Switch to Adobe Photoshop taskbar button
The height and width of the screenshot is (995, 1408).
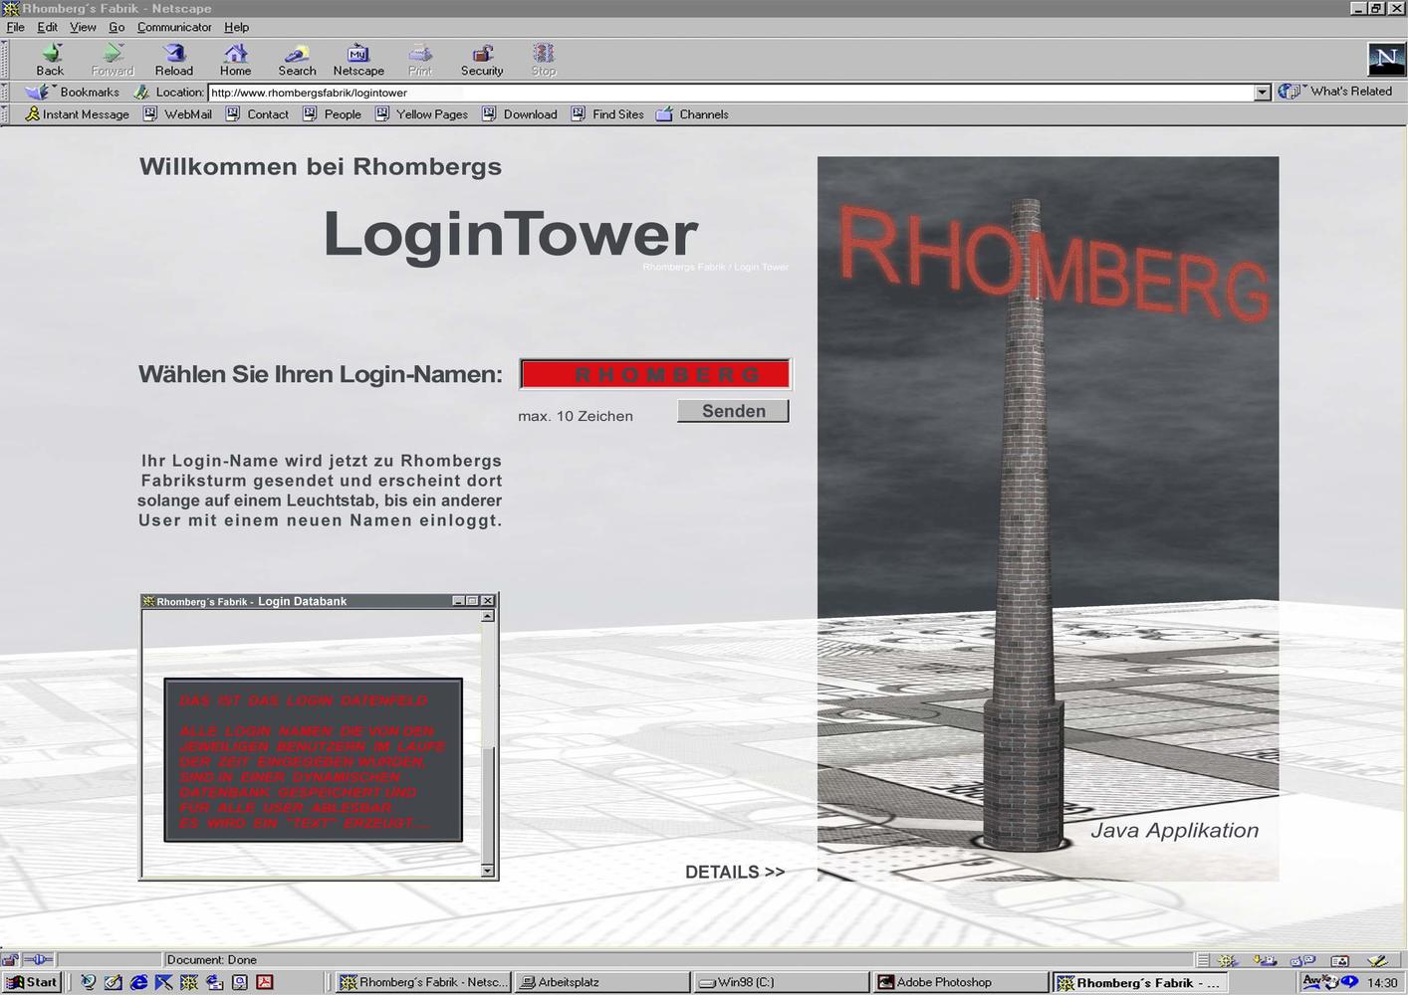(x=961, y=982)
